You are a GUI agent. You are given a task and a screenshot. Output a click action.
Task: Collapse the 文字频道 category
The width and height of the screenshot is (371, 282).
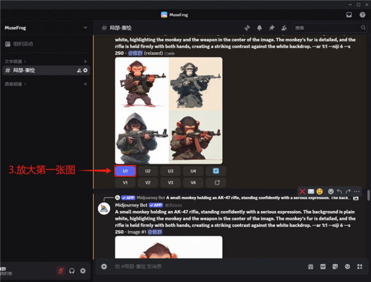coord(15,62)
